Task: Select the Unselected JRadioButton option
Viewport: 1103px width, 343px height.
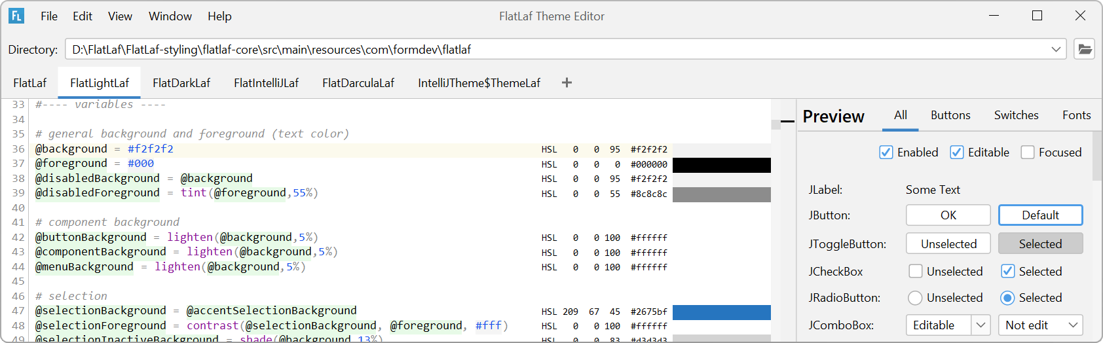Action: click(x=916, y=298)
